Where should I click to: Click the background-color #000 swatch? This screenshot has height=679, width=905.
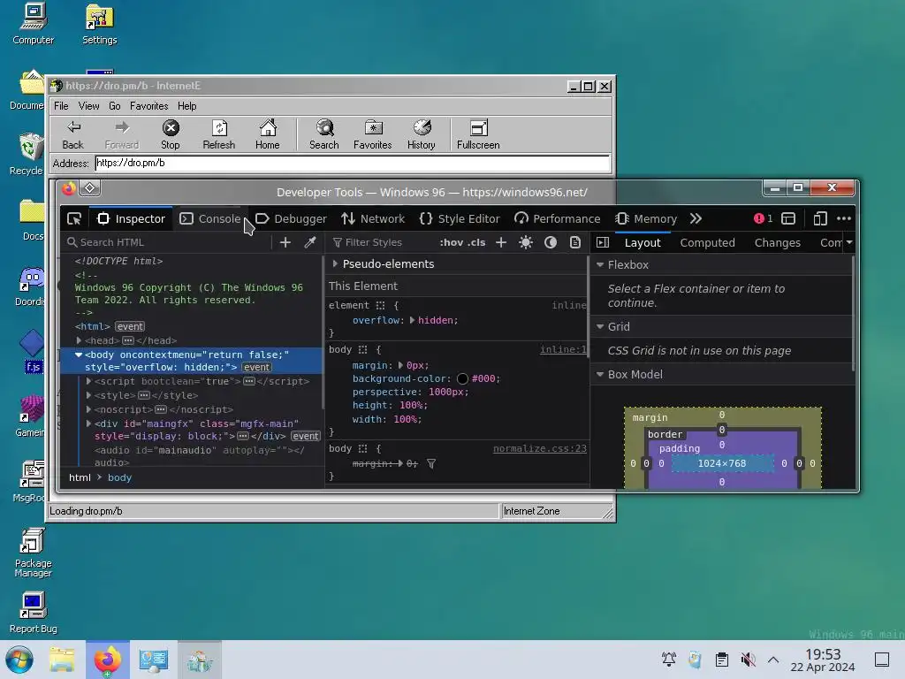pyautogui.click(x=462, y=378)
